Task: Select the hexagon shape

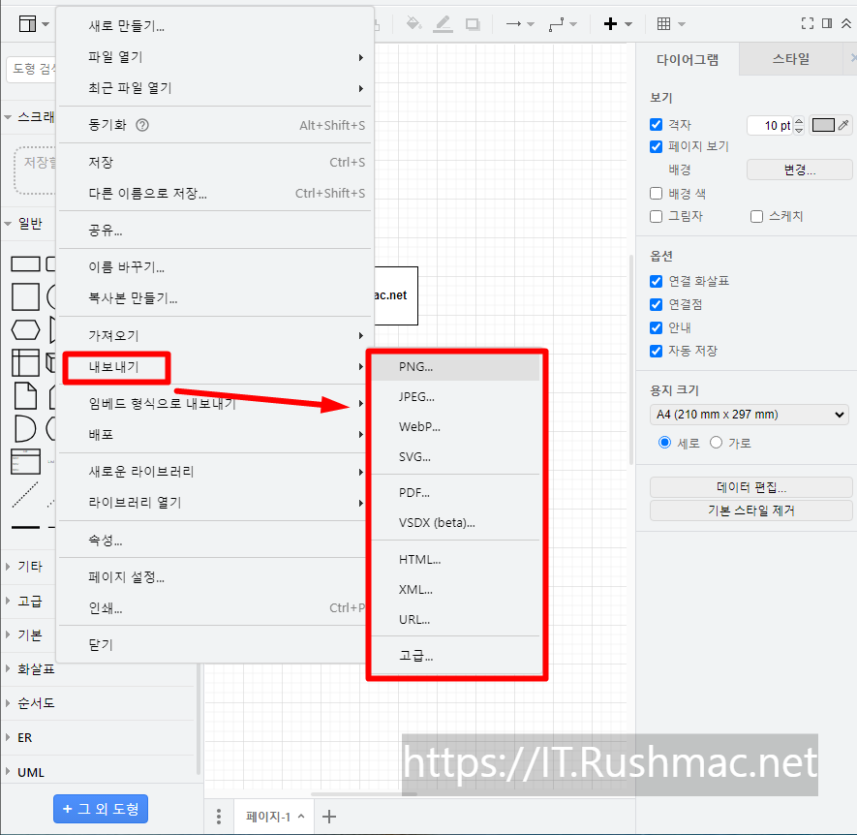Action: [x=26, y=329]
